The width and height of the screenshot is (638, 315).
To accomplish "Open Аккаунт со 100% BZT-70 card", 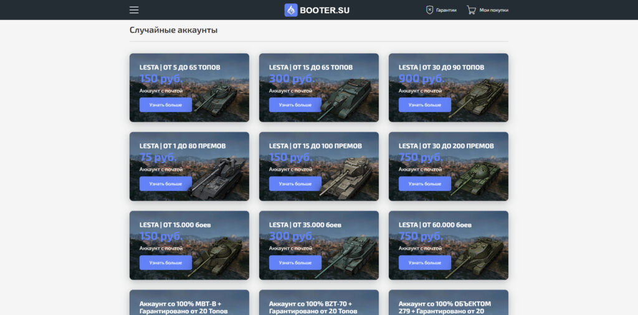I will pos(319,303).
